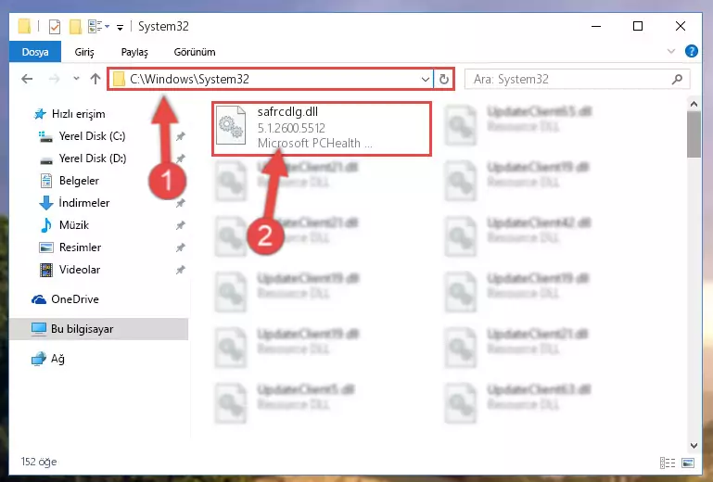Image resolution: width=713 pixels, height=482 pixels.
Task: Switch to large thumbnails view icon in status bar
Action: coord(688,463)
